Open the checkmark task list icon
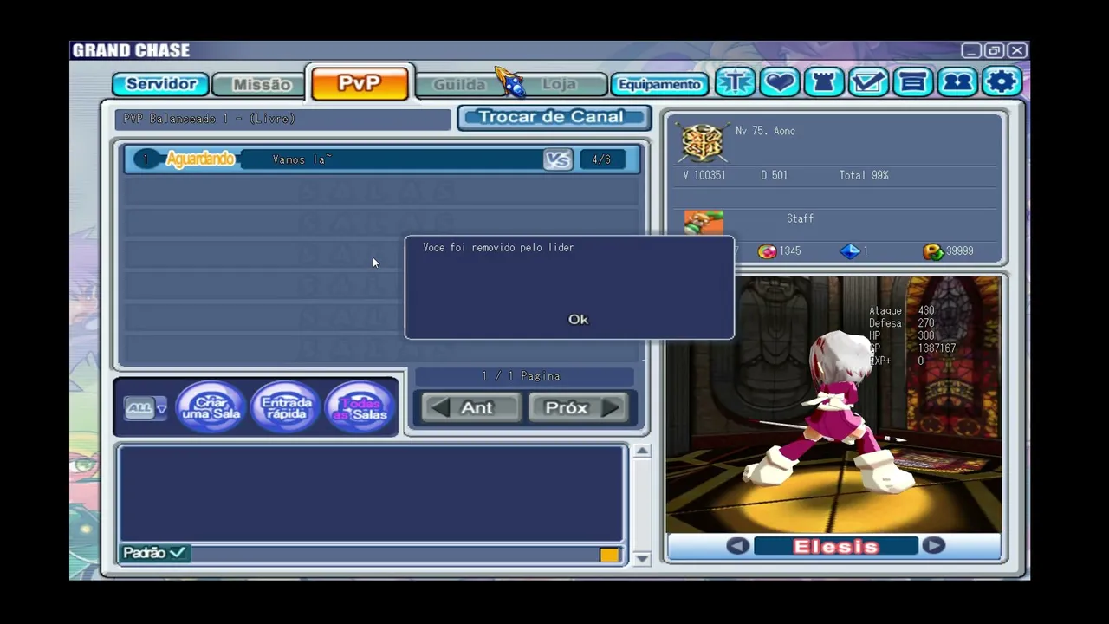The width and height of the screenshot is (1109, 624). [x=868, y=83]
